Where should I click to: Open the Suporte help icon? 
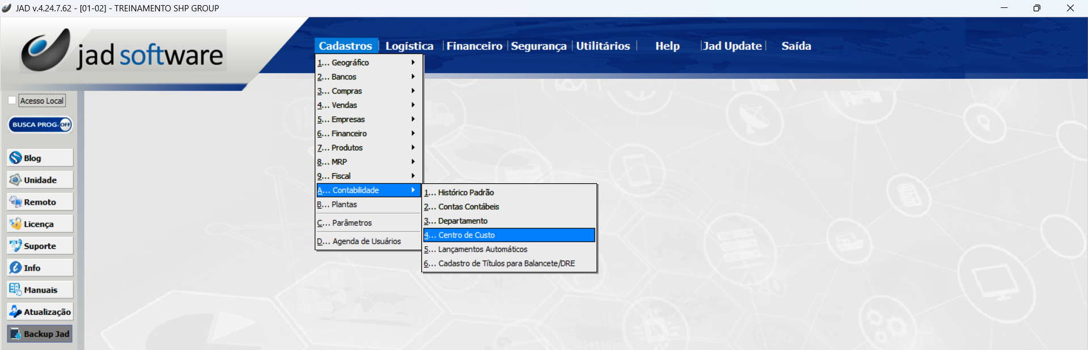tap(16, 246)
